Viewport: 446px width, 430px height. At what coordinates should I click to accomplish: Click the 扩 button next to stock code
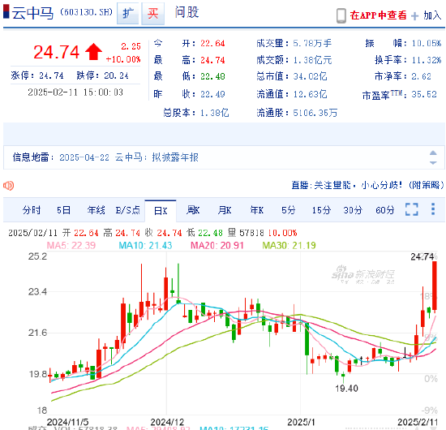127,13
